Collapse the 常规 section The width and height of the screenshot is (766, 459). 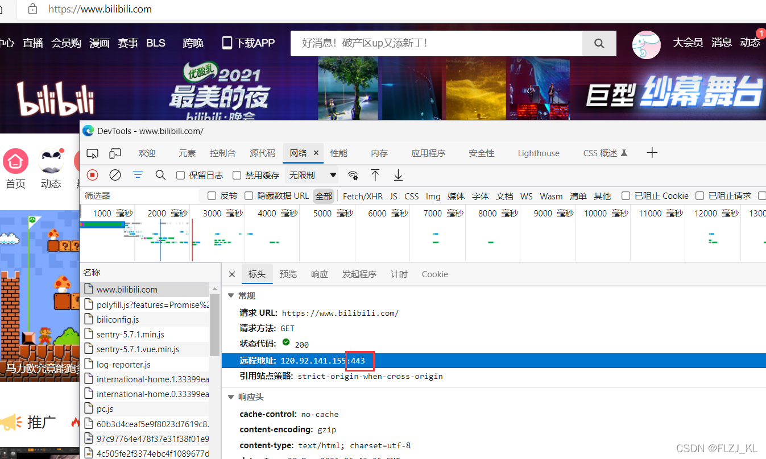coord(231,296)
